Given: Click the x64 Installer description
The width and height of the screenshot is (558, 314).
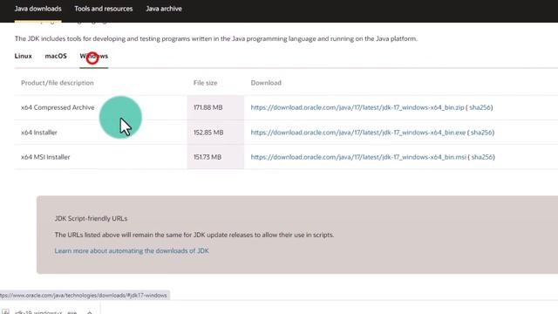Looking at the screenshot, I should (39, 132).
